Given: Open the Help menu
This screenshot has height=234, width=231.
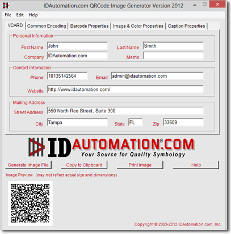Looking at the screenshot, I should [33, 15].
